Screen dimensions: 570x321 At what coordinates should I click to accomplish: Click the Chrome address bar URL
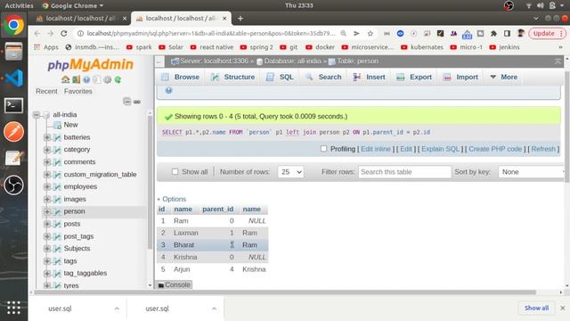[x=211, y=34]
